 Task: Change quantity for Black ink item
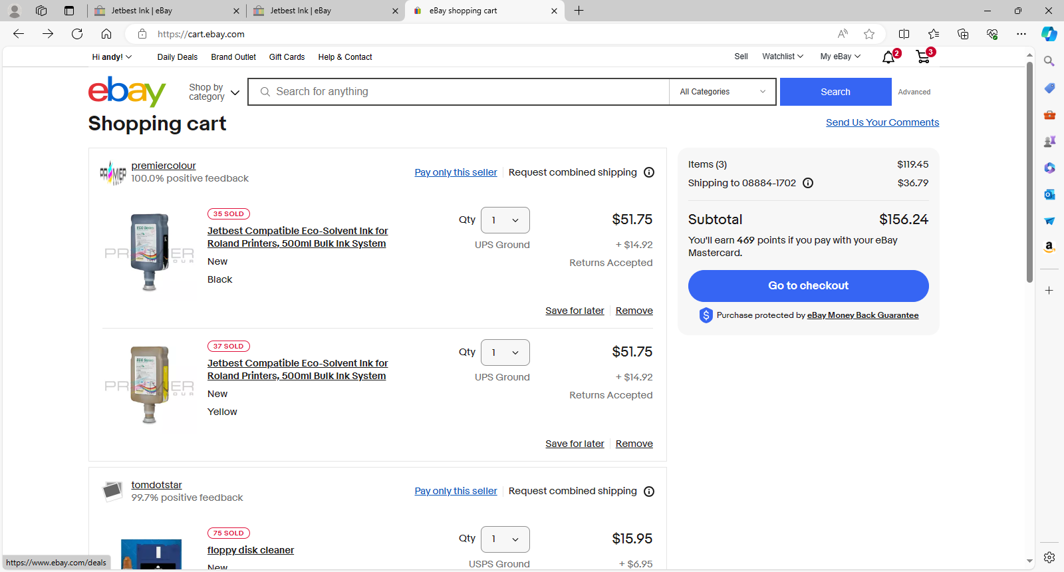pos(505,220)
